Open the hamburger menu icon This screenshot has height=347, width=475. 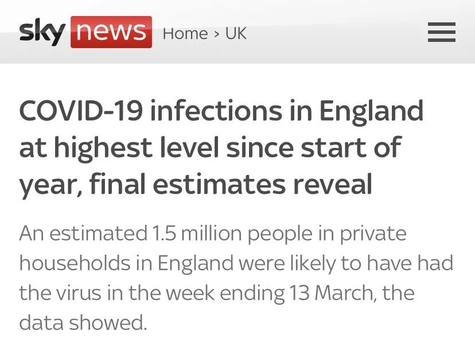click(441, 32)
